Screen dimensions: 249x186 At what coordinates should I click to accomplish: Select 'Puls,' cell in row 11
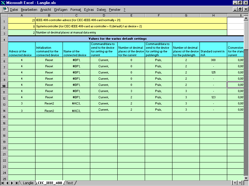click(159, 91)
